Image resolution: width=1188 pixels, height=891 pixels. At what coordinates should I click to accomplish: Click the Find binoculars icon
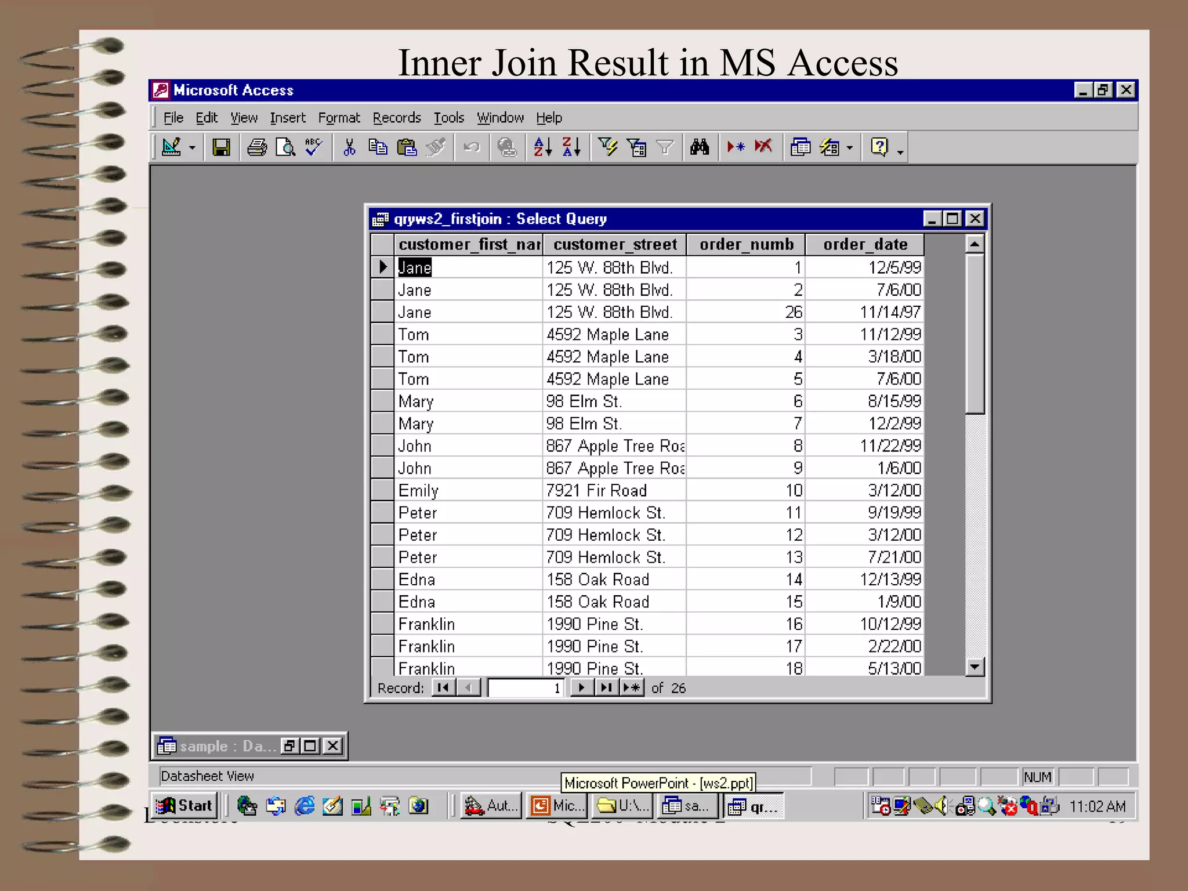point(700,147)
